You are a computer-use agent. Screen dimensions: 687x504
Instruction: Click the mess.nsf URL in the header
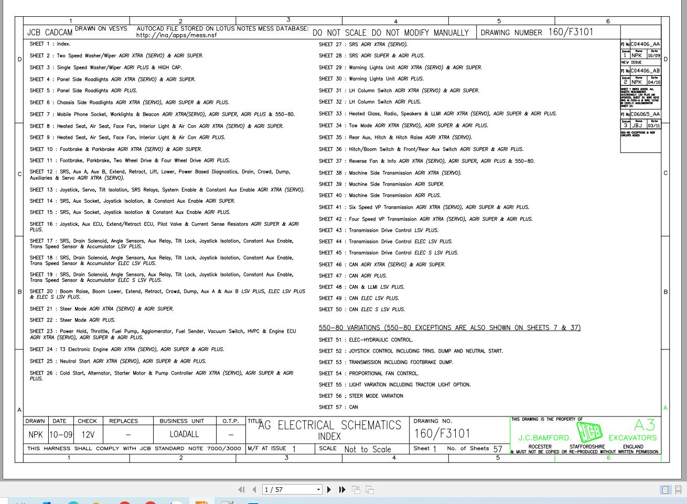(176, 36)
